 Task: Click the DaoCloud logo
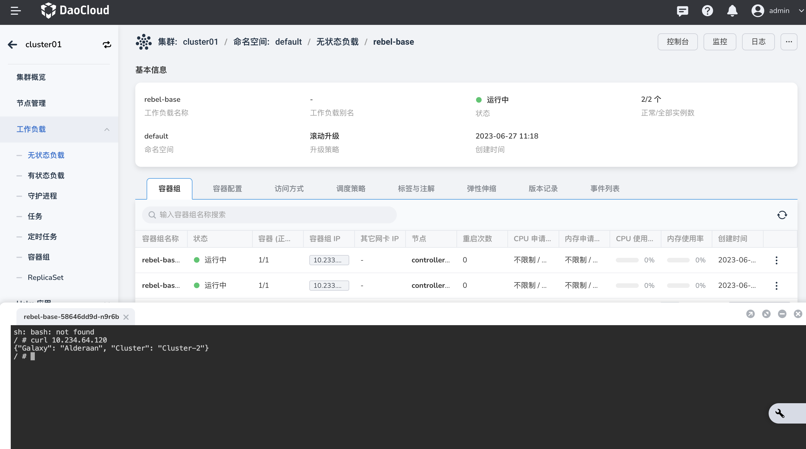point(75,10)
